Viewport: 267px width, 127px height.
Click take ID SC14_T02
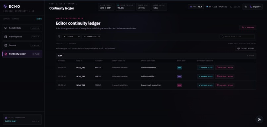point(80,76)
